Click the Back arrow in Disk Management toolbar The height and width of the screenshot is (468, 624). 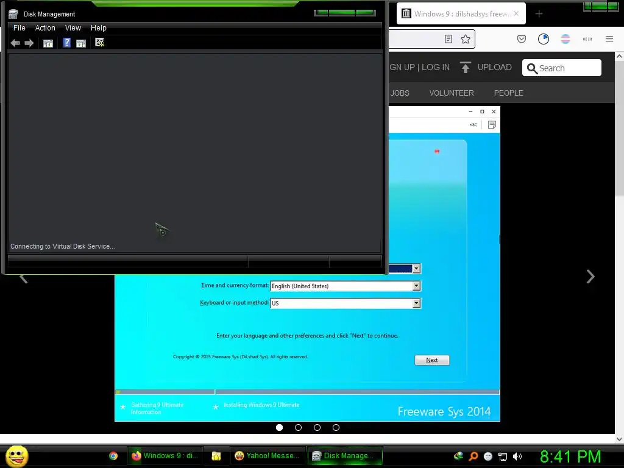coord(15,43)
